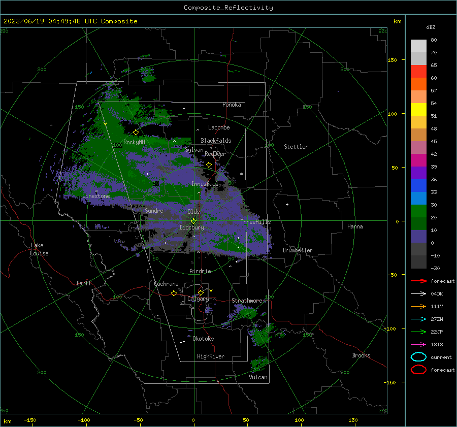Click the magenta 18TS arrow icon
The image size is (457, 427).
418,345
